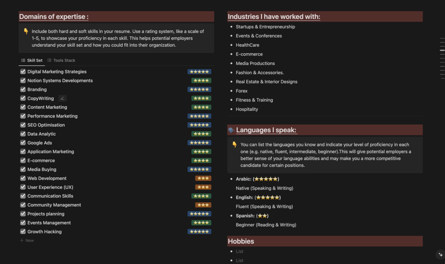Uncheck the Digital Marketing Strategies checkbox

tap(23, 72)
